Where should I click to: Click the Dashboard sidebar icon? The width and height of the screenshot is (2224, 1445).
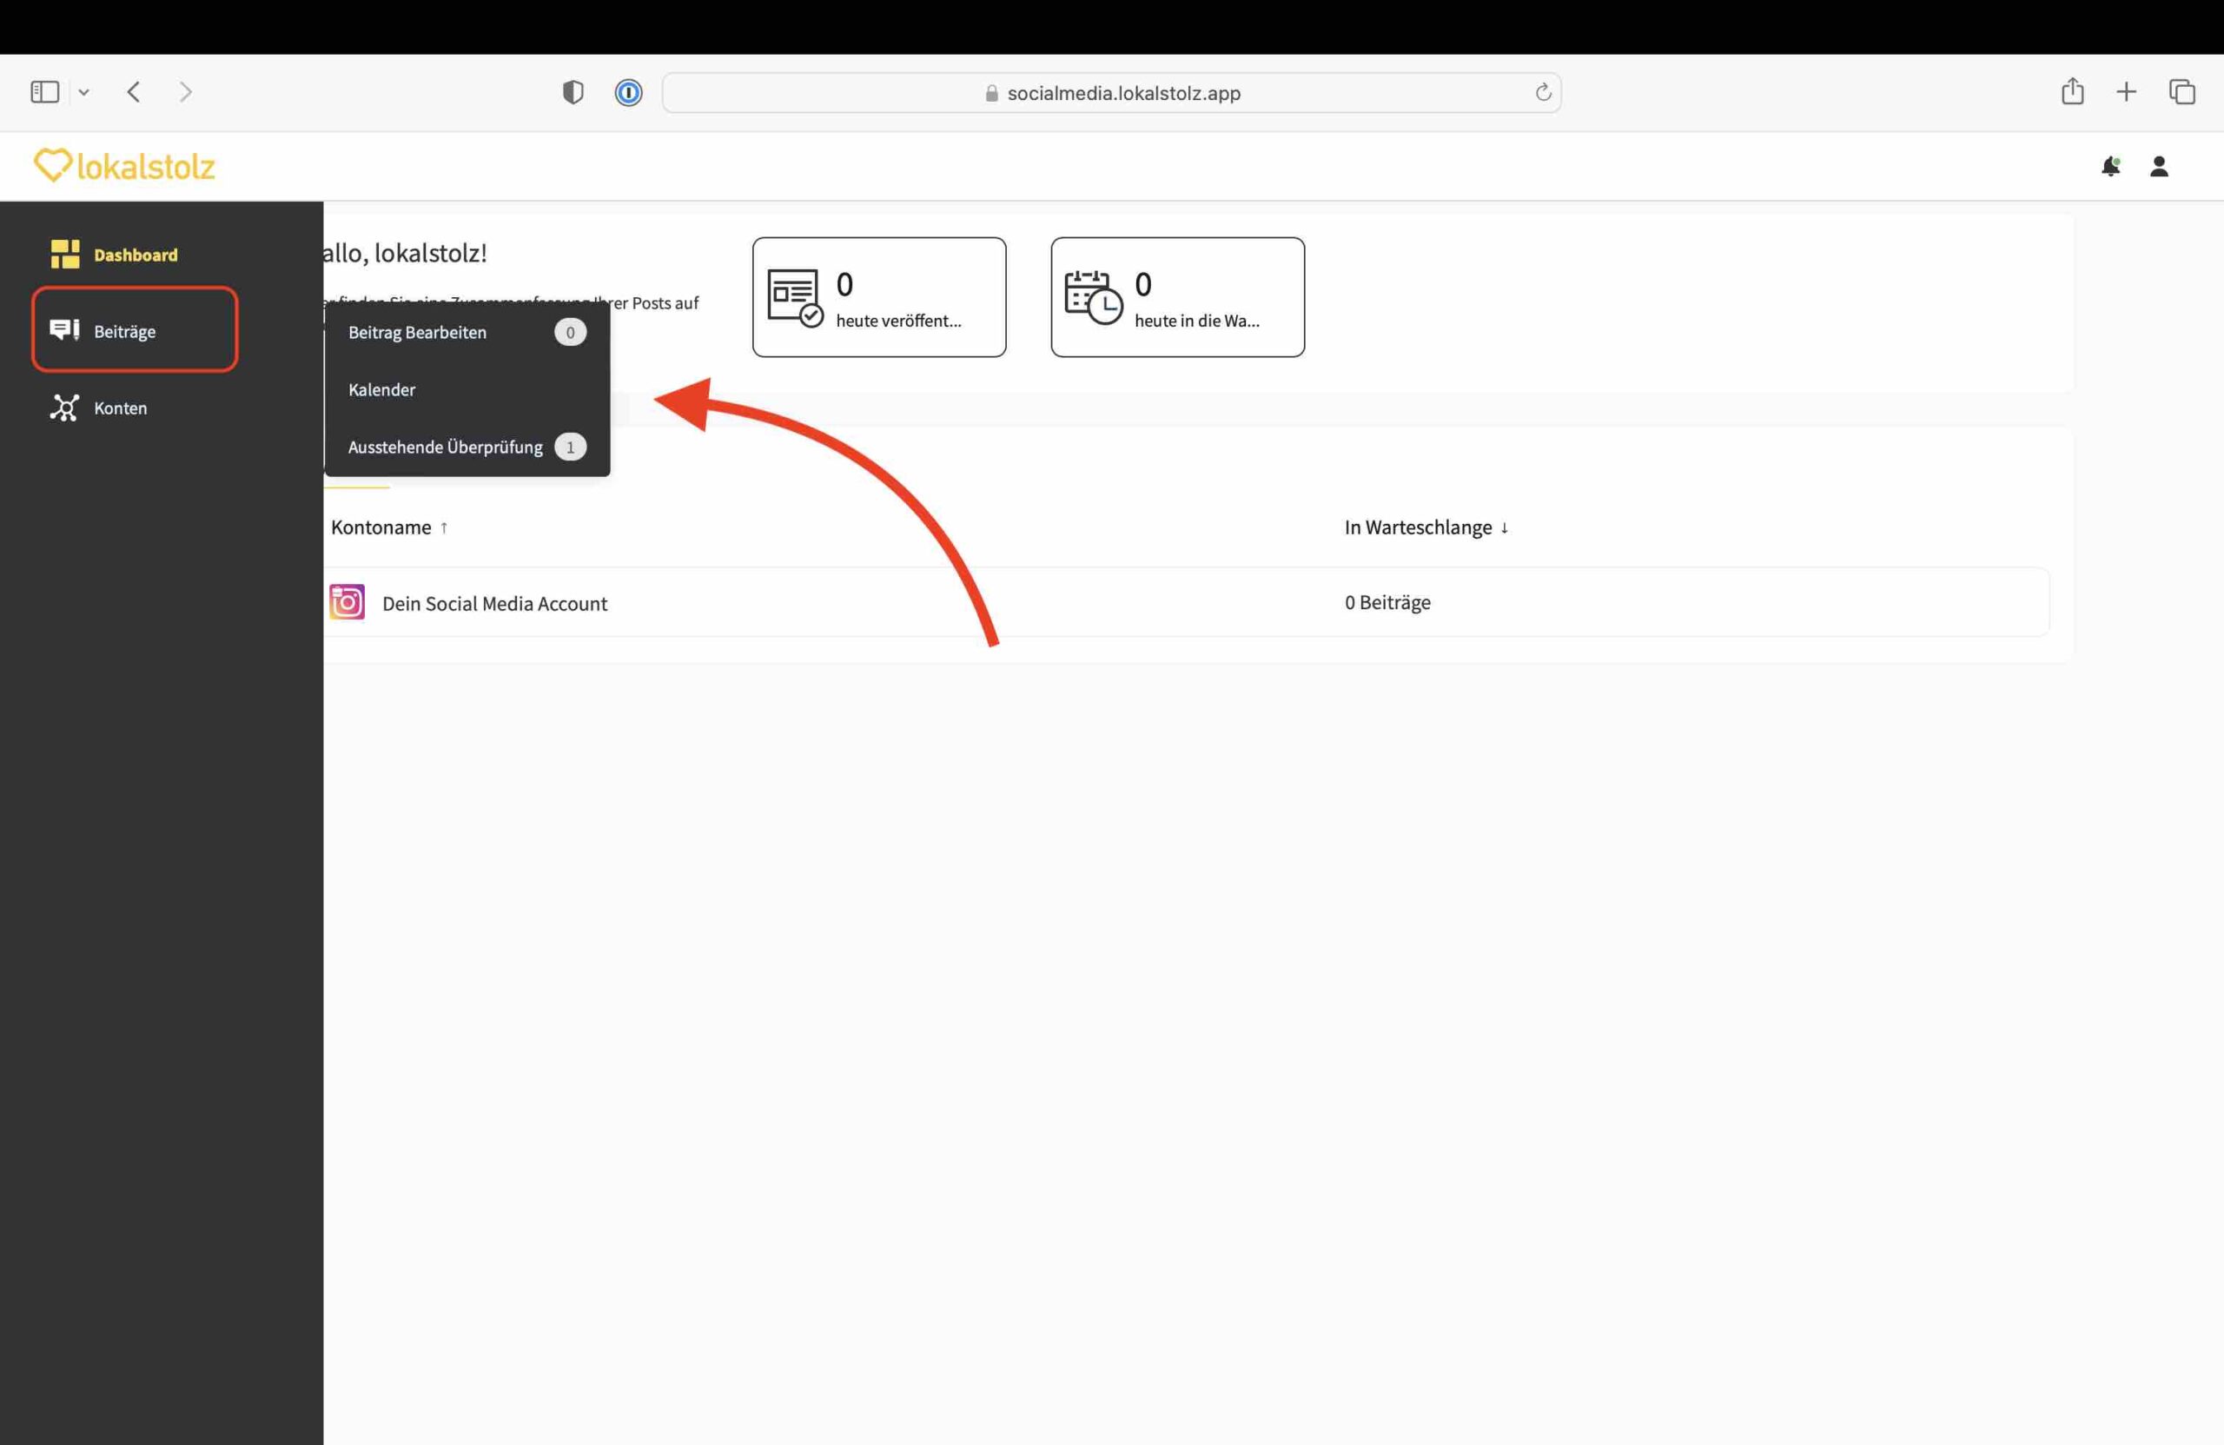(64, 255)
